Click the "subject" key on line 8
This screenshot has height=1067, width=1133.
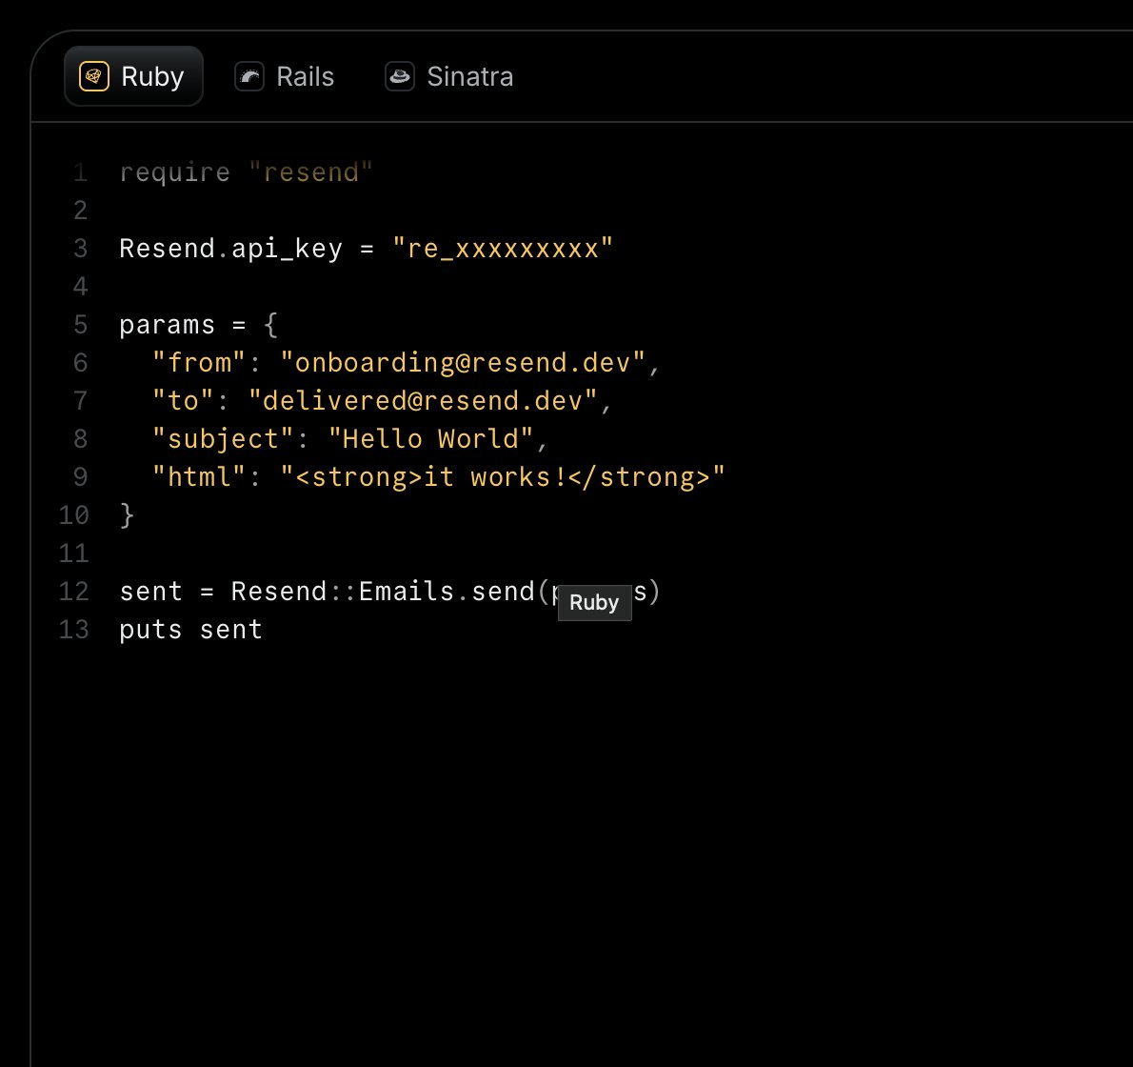224,439
